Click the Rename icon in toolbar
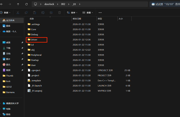The image size is (180, 117). 43,12
